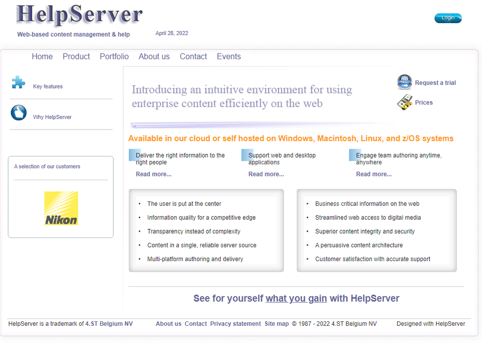Click the 4.ST Belgium NV trademark link

(x=109, y=324)
